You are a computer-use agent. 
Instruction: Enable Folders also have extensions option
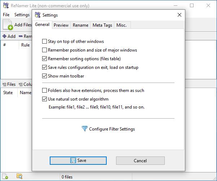coord(44,90)
